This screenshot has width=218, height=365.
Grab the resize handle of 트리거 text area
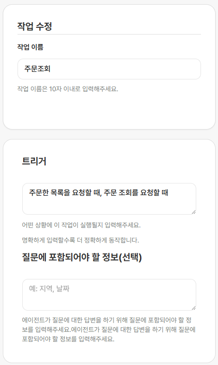pos(193,212)
